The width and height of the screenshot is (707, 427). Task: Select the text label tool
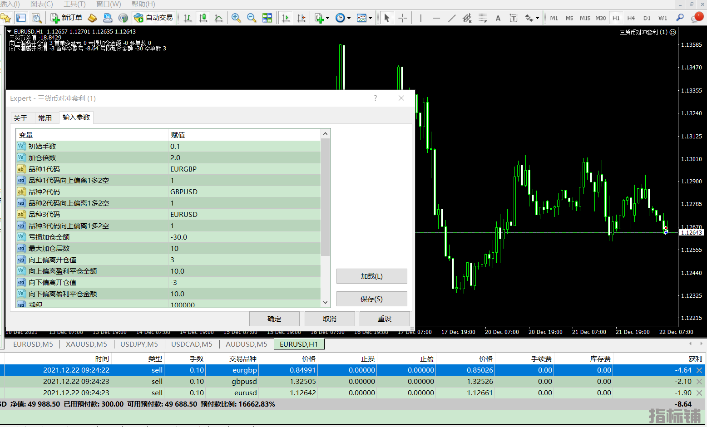tap(514, 18)
